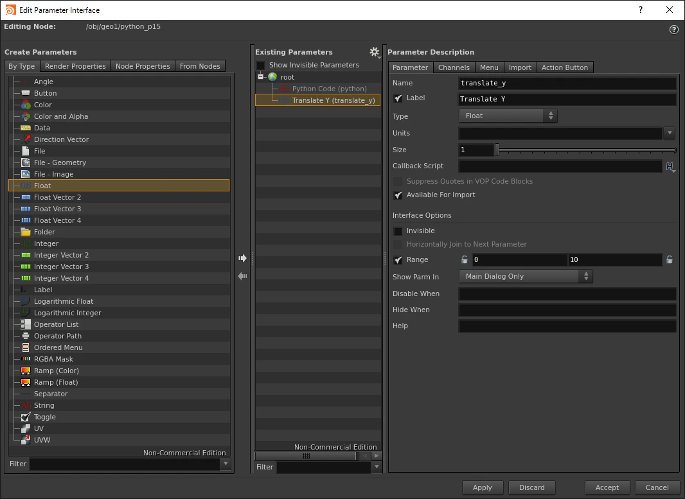Viewport: 685px width, 499px height.
Task: Open the Create Parameters filter dropdown arrow
Action: click(226, 464)
